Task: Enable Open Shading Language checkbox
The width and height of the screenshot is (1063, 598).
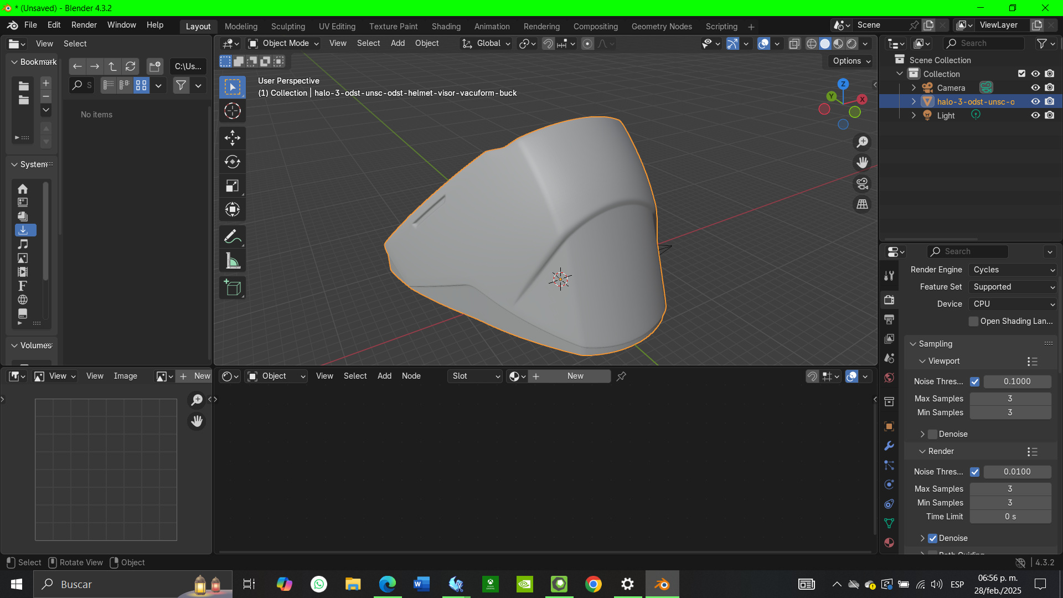Action: pyautogui.click(x=974, y=321)
